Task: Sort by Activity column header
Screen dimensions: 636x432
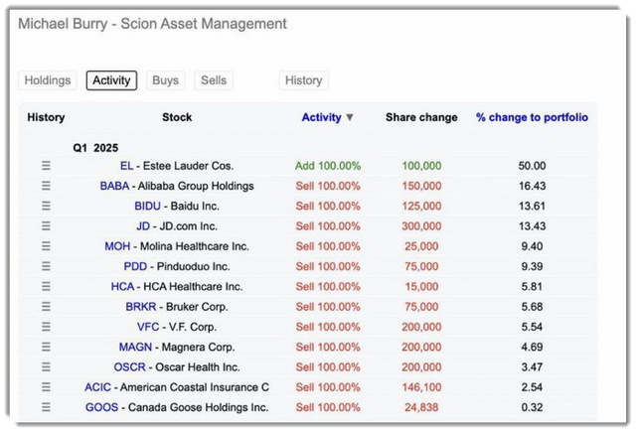Action: coord(321,117)
